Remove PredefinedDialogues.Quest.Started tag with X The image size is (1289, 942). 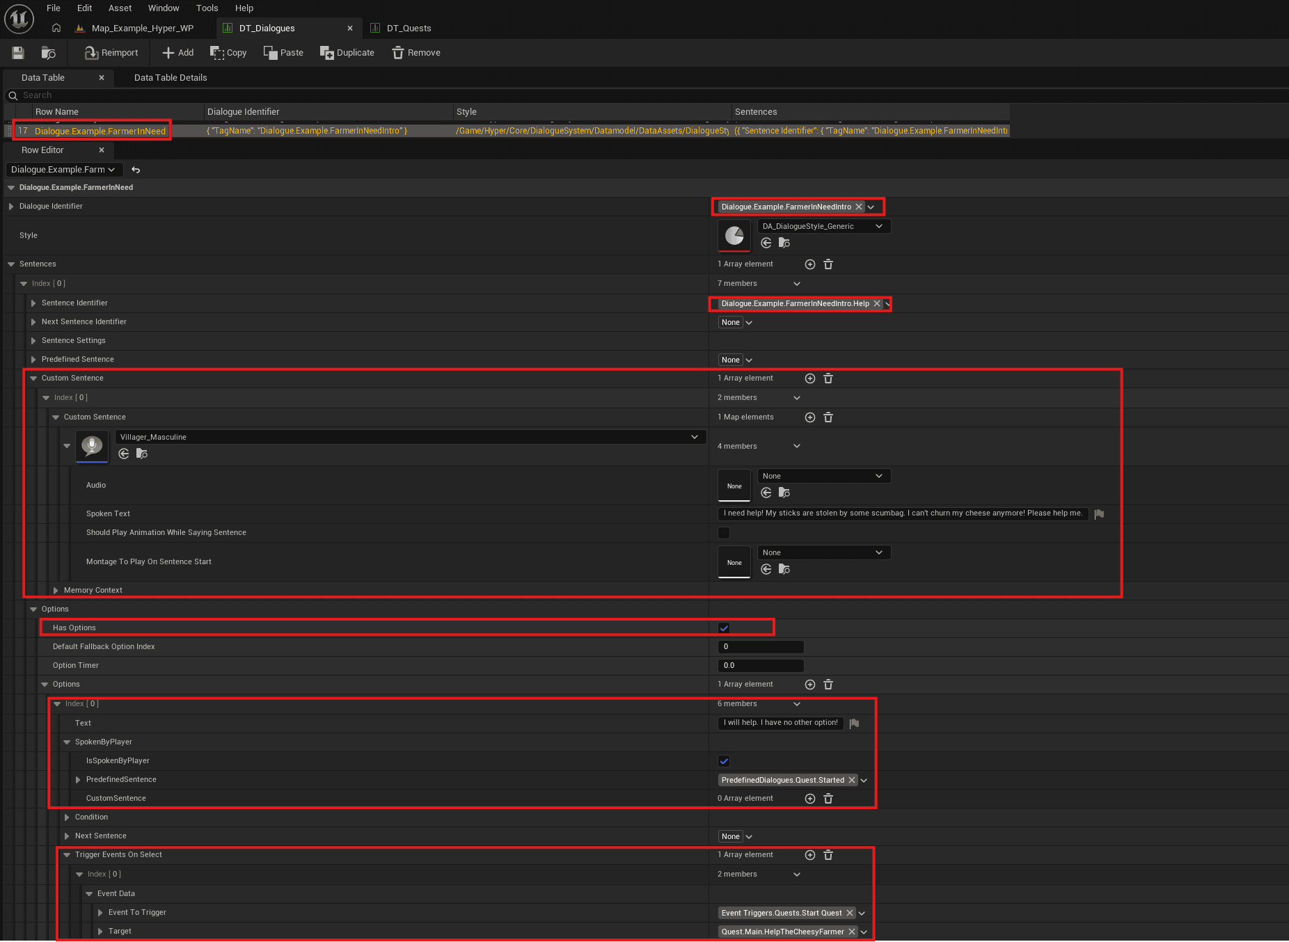852,780
